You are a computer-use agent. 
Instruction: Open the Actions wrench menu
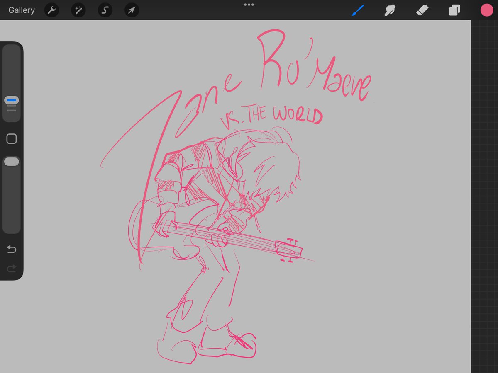click(51, 10)
